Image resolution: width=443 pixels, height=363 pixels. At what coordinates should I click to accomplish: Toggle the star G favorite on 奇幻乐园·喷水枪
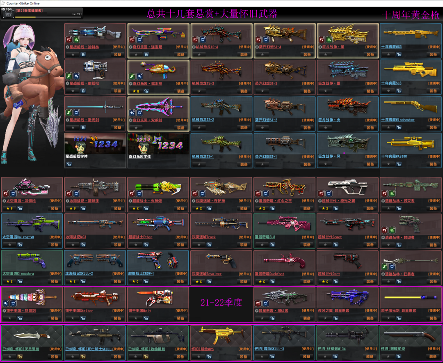click(x=136, y=91)
